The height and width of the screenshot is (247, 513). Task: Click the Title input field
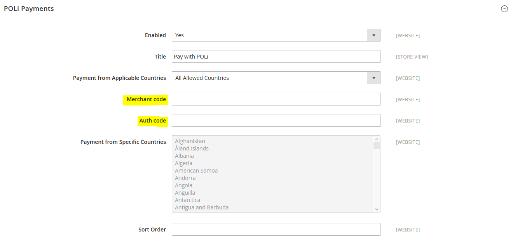coord(276,57)
